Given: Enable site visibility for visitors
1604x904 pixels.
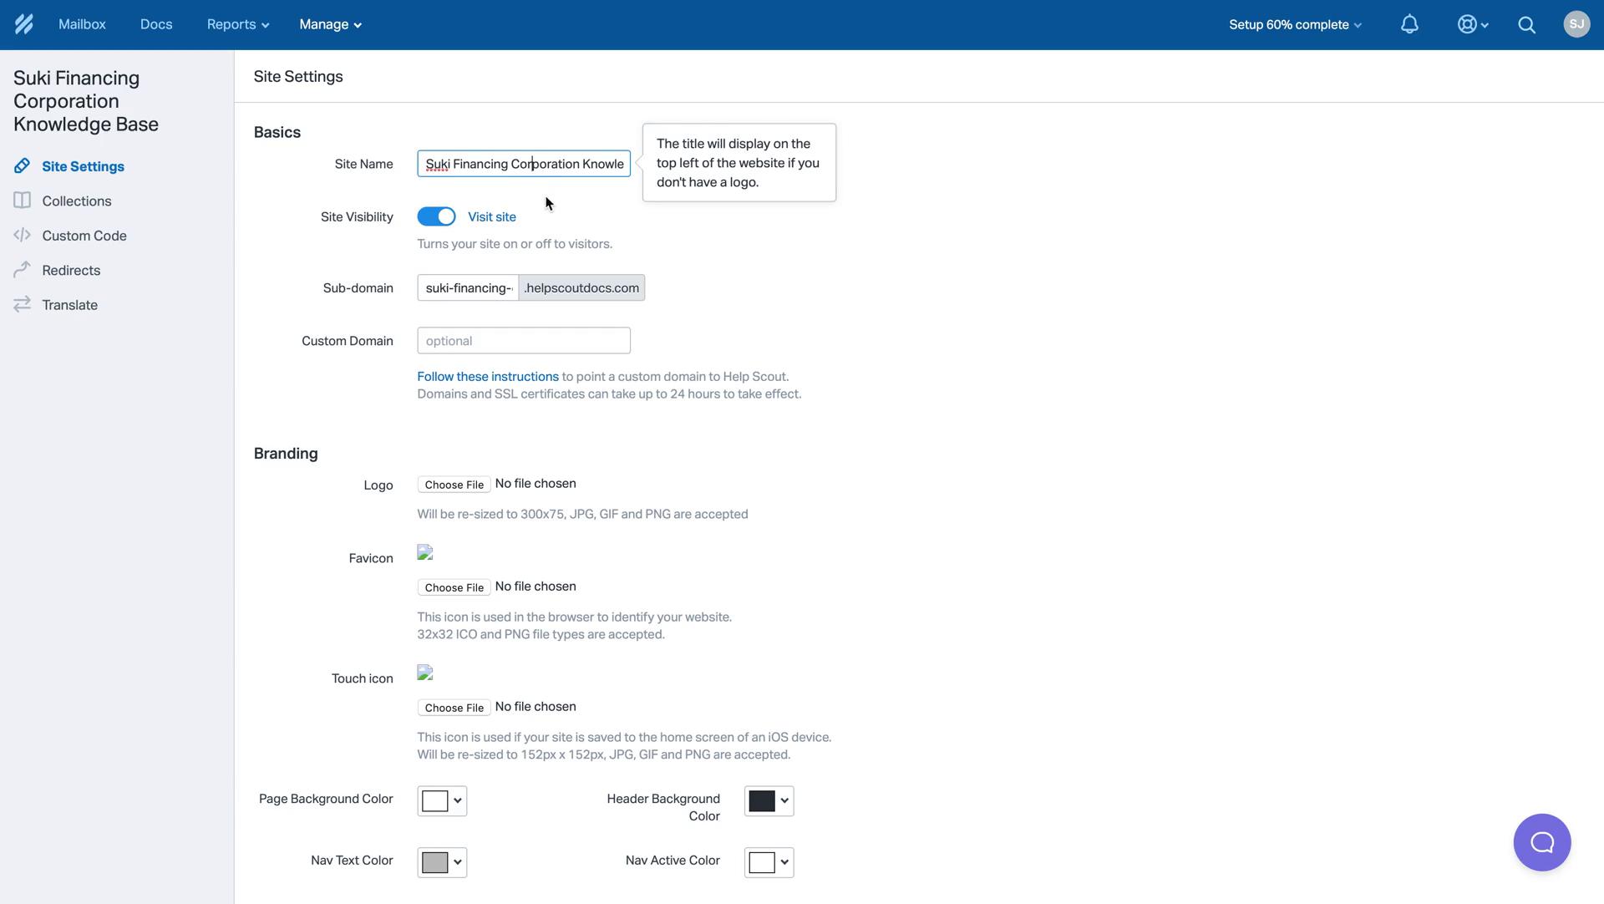Looking at the screenshot, I should [435, 216].
